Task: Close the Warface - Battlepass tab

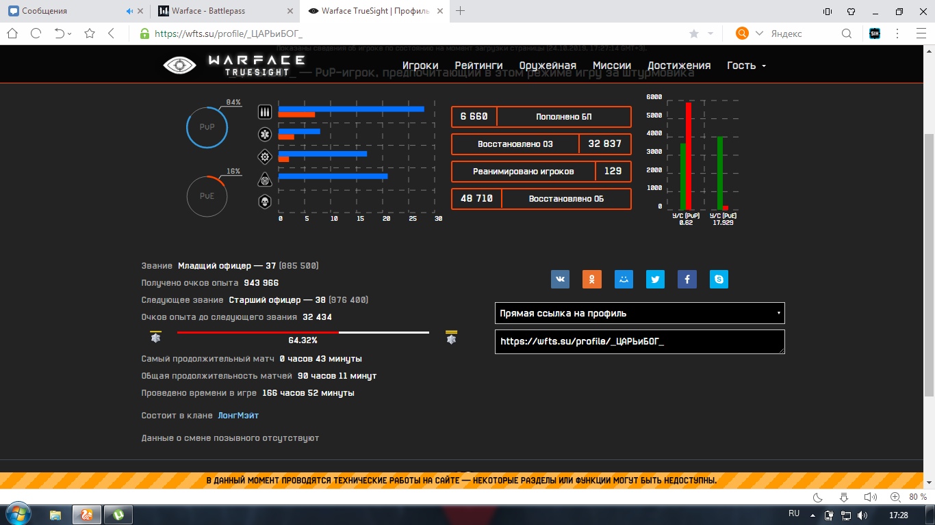Action: tap(289, 11)
